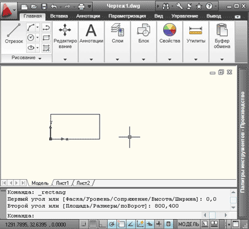Toggle snap mode in status bar
Screen dimensions: 249x229
click(83, 224)
